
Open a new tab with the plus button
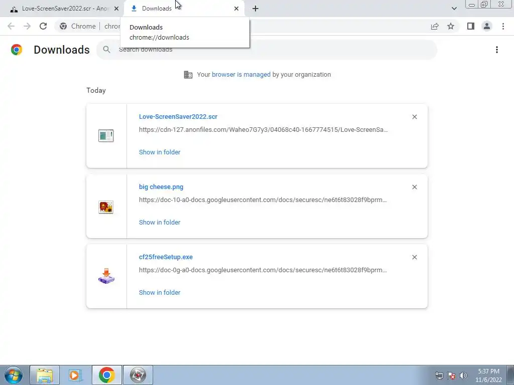point(255,9)
